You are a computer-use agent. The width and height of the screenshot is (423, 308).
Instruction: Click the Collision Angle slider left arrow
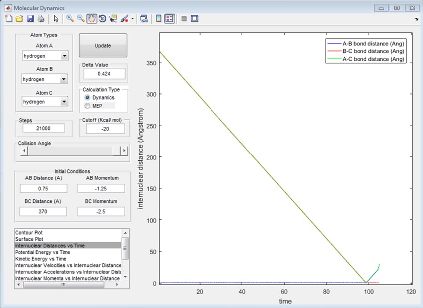(x=24, y=151)
